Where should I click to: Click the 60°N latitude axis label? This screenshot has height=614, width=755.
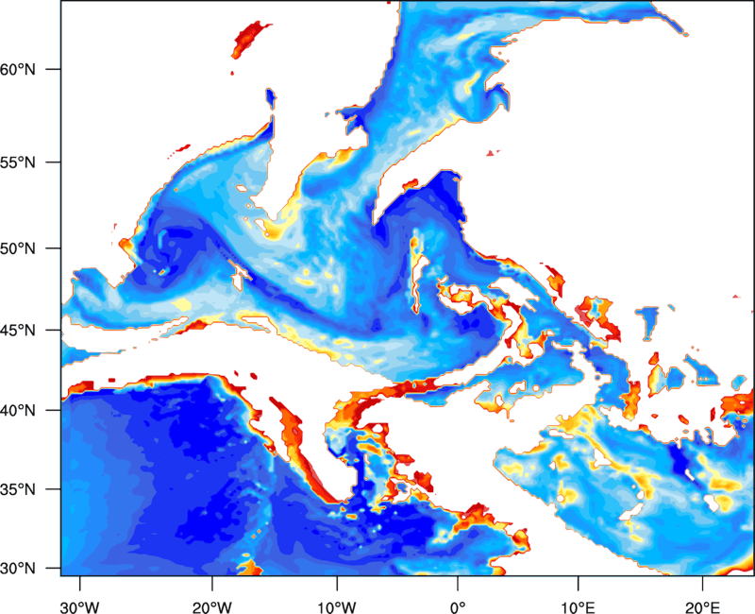tap(18, 69)
